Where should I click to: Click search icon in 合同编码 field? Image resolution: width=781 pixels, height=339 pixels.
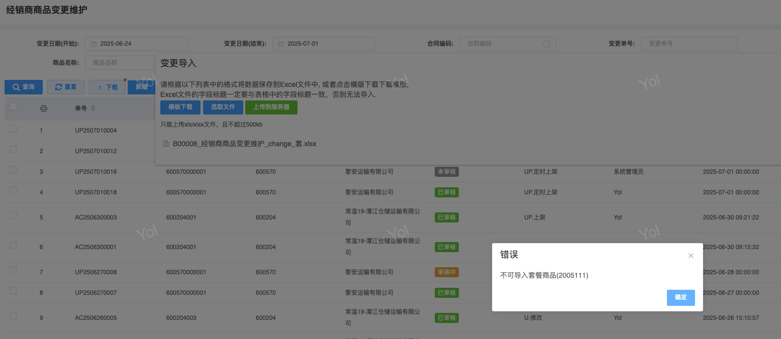click(547, 44)
